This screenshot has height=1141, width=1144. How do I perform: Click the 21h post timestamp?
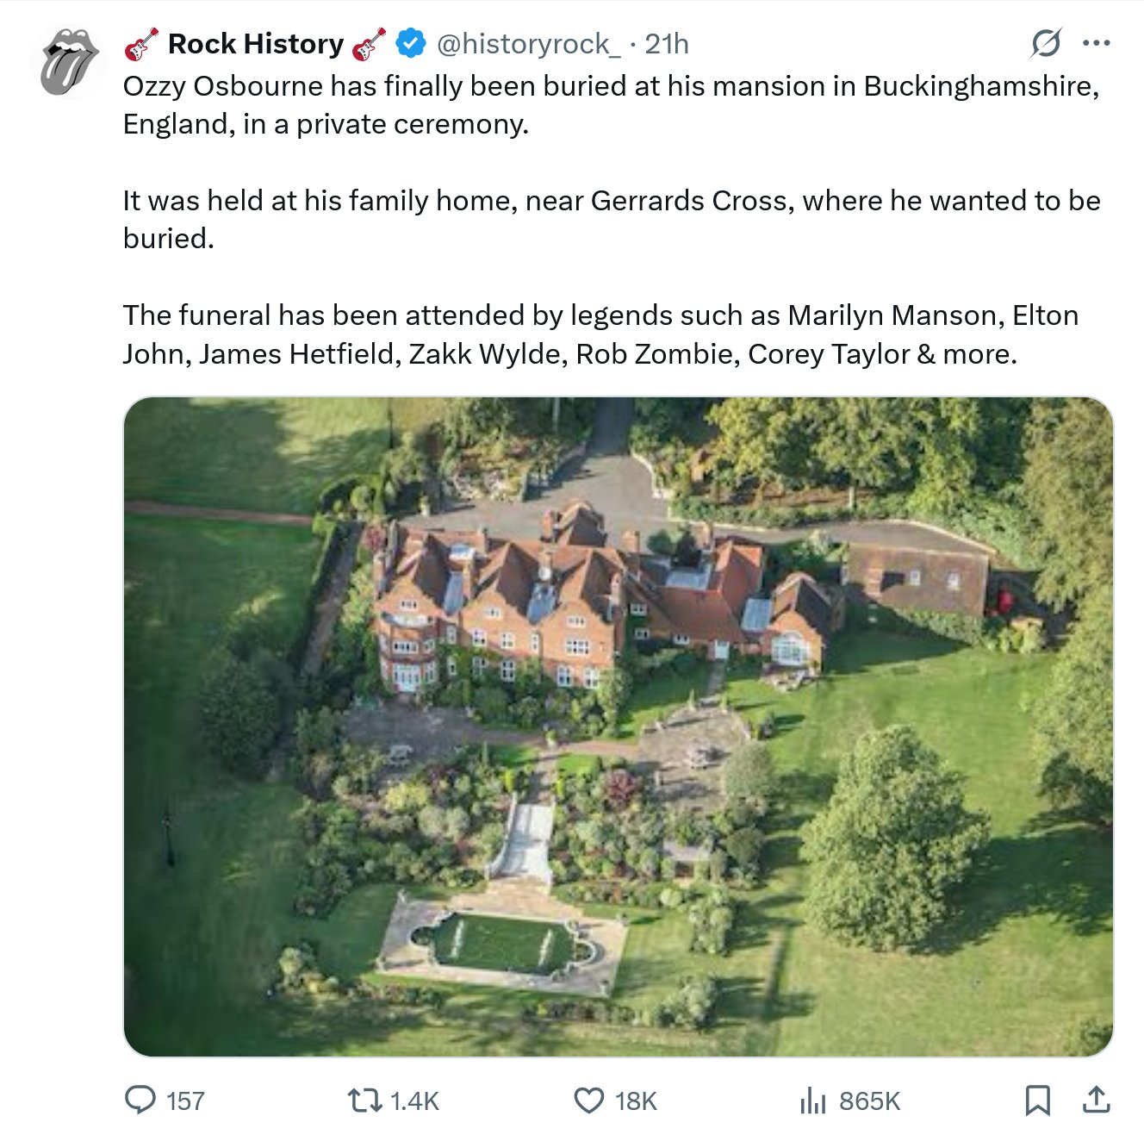[667, 44]
